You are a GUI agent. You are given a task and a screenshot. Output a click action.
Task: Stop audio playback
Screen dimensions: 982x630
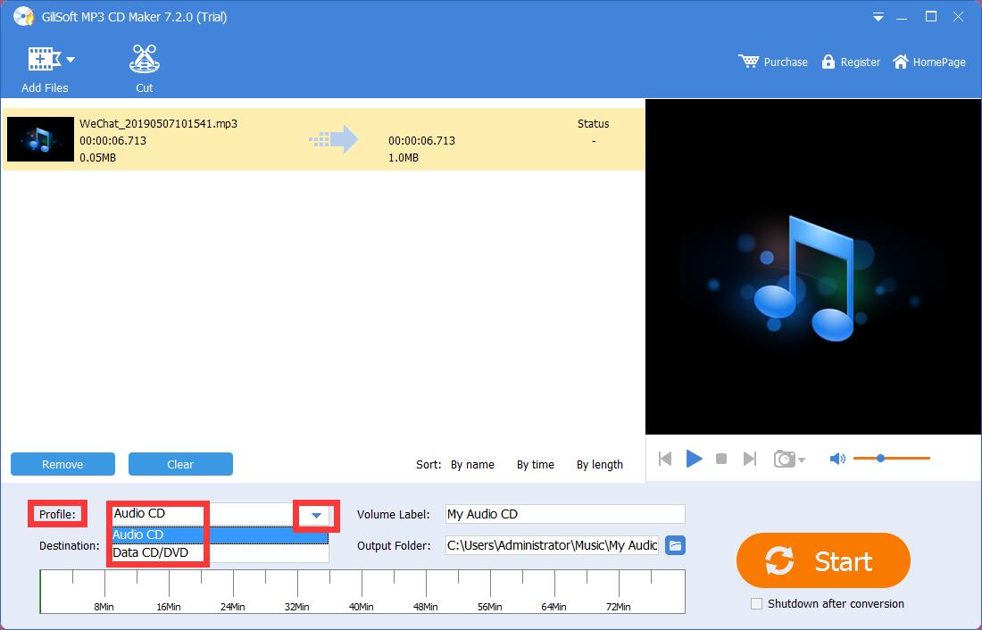pyautogui.click(x=721, y=459)
